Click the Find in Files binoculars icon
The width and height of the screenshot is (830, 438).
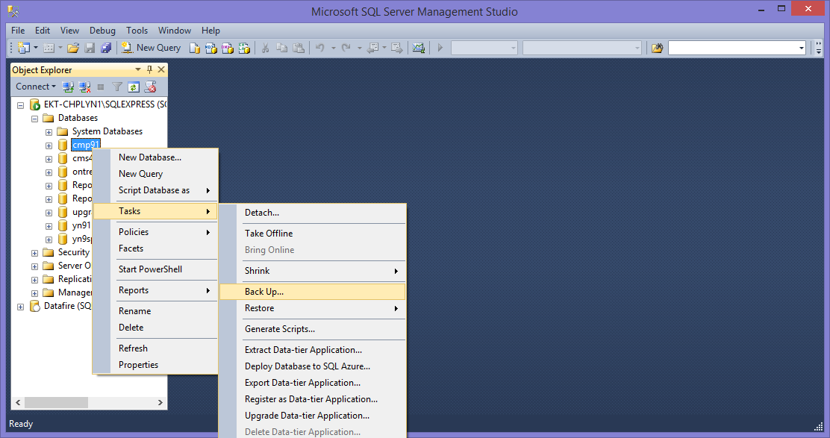(657, 49)
